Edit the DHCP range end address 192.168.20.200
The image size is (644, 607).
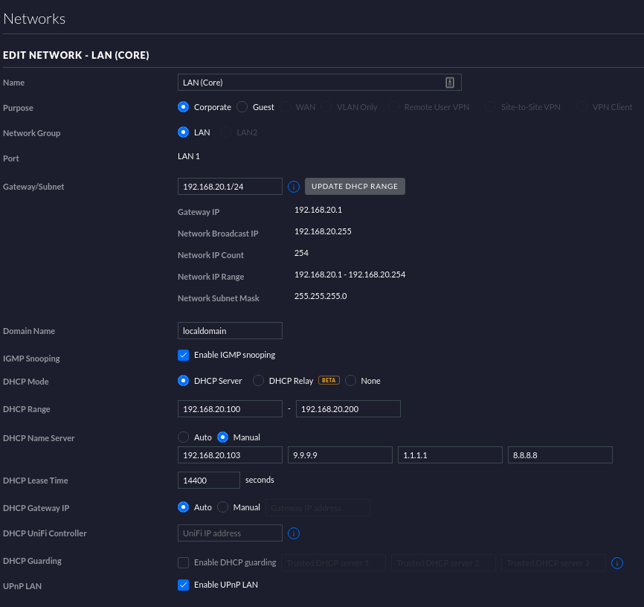(x=348, y=409)
